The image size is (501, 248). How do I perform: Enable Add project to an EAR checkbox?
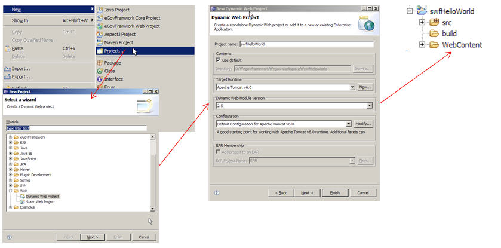218,152
